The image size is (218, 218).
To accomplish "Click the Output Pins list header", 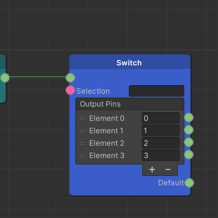I will (130, 104).
